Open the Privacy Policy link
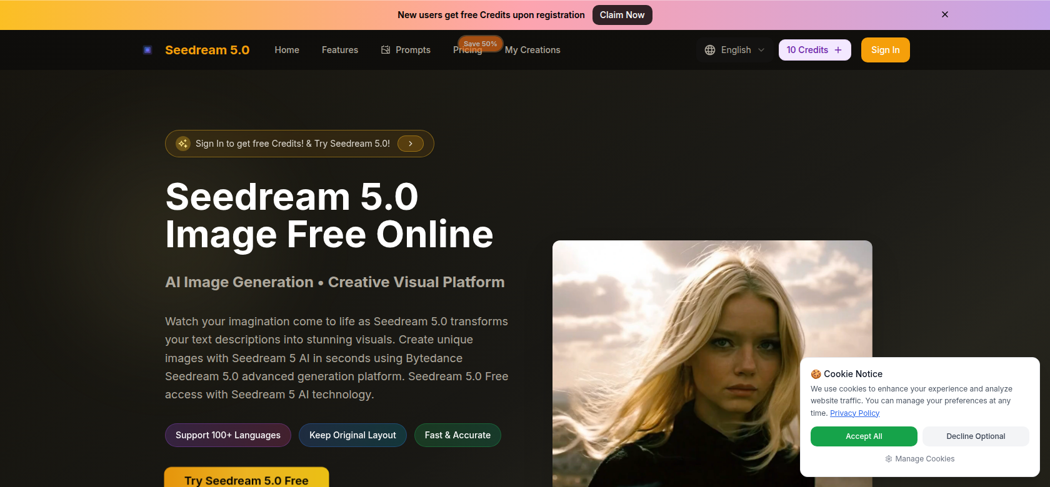This screenshot has height=487, width=1050. click(854, 413)
